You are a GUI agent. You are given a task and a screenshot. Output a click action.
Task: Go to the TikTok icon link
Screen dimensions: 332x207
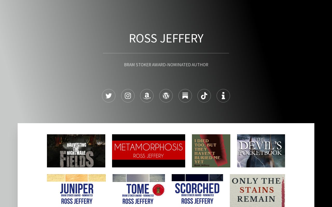tap(204, 96)
